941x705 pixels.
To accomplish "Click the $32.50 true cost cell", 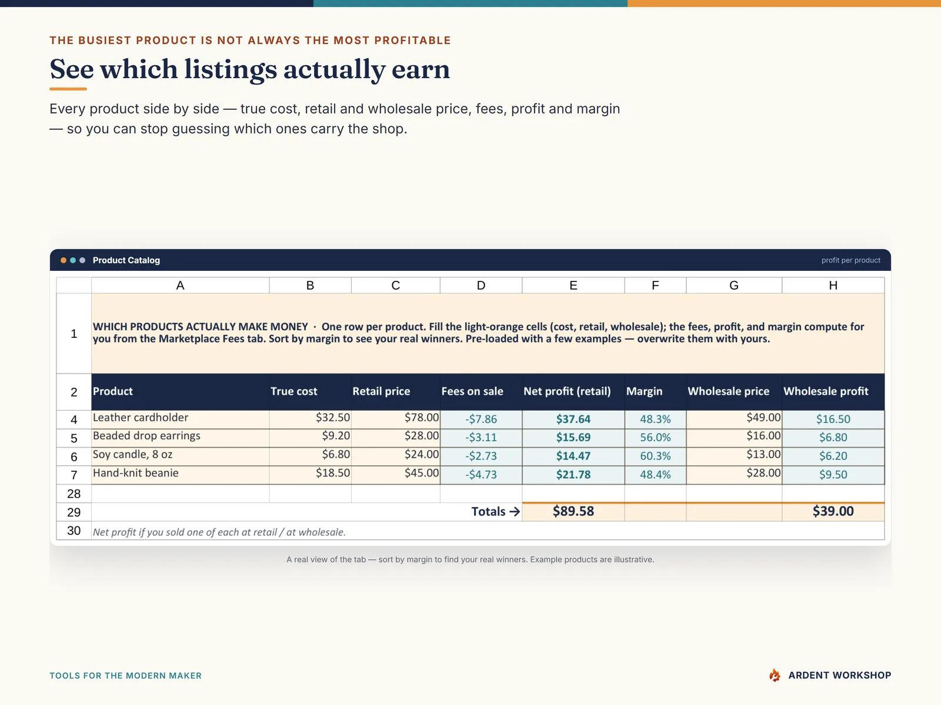I will [310, 419].
